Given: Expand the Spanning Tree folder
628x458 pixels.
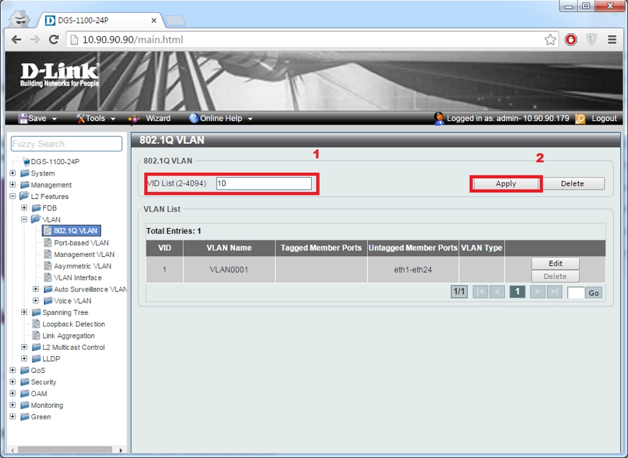Looking at the screenshot, I should [x=25, y=312].
